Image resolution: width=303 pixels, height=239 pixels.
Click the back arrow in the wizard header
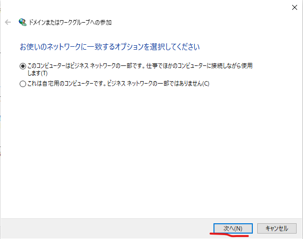[8, 22]
